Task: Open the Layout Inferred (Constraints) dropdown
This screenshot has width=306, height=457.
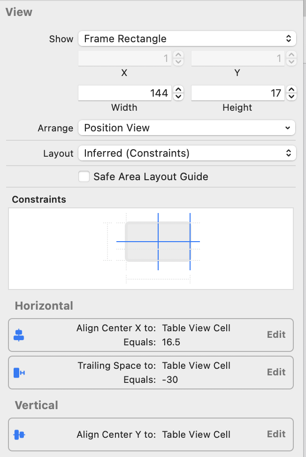Action: coord(187,153)
